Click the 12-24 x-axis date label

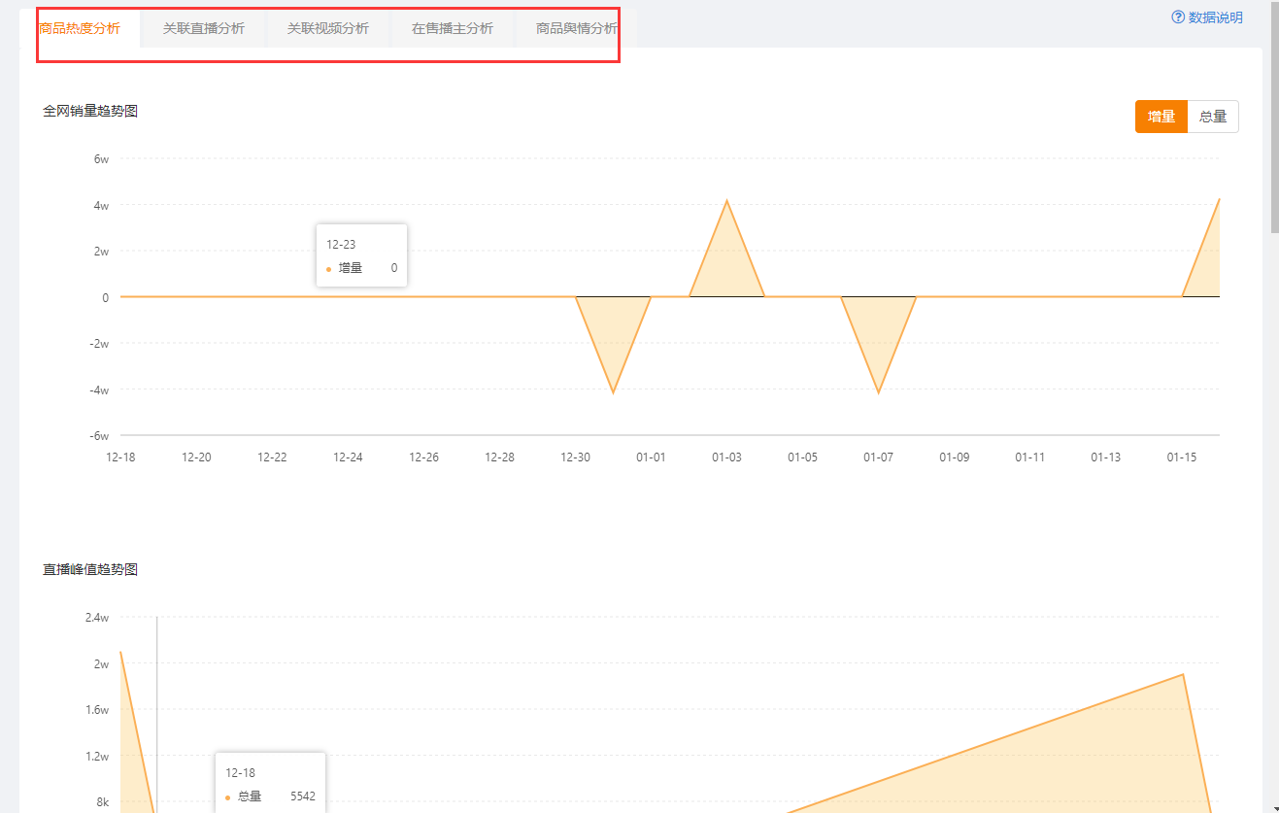(x=348, y=457)
